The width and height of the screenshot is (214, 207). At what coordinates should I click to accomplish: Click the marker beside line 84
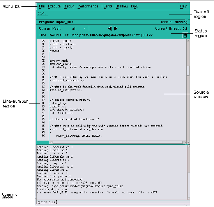click(47, 90)
